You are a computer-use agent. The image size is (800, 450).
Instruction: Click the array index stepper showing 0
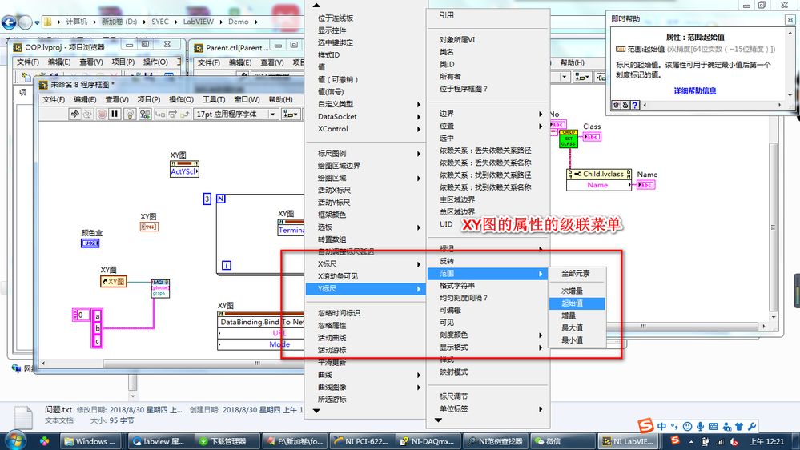pyautogui.click(x=81, y=315)
